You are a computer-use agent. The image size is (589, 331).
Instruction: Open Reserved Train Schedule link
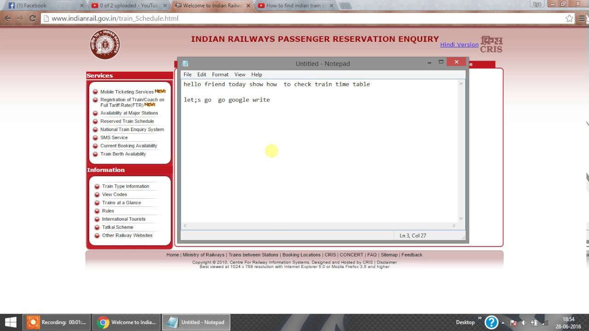127,121
